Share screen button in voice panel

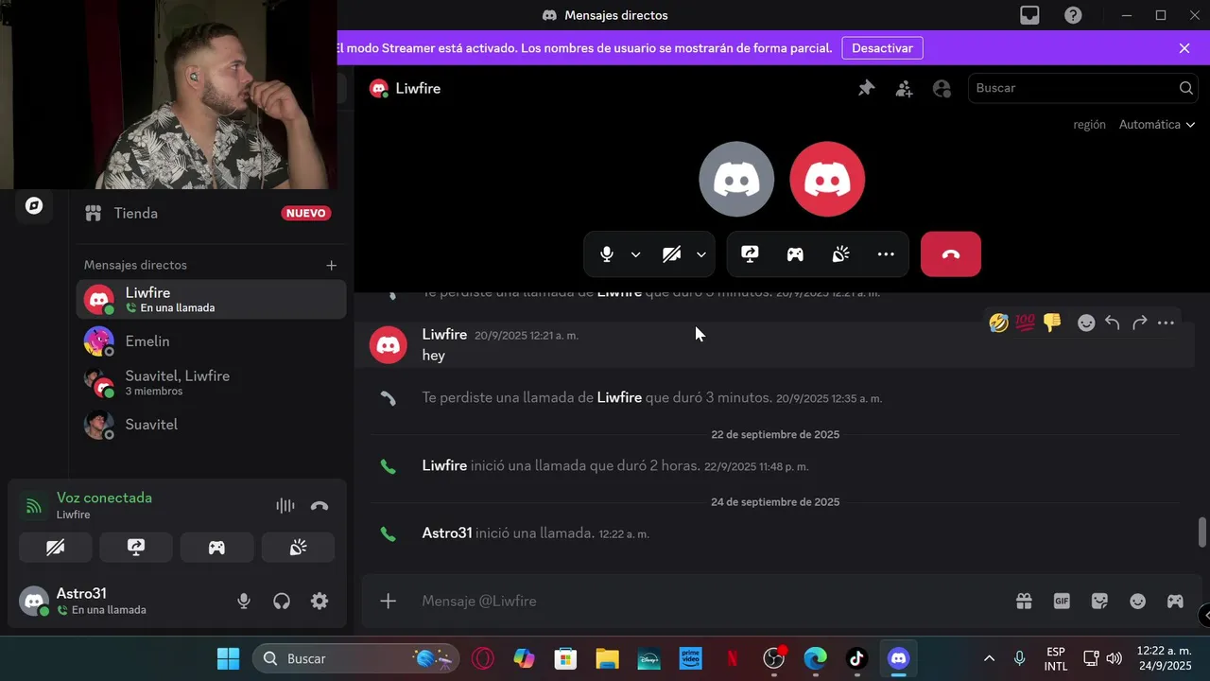[x=136, y=548]
